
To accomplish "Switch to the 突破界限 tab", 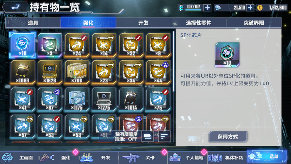I will [254, 23].
